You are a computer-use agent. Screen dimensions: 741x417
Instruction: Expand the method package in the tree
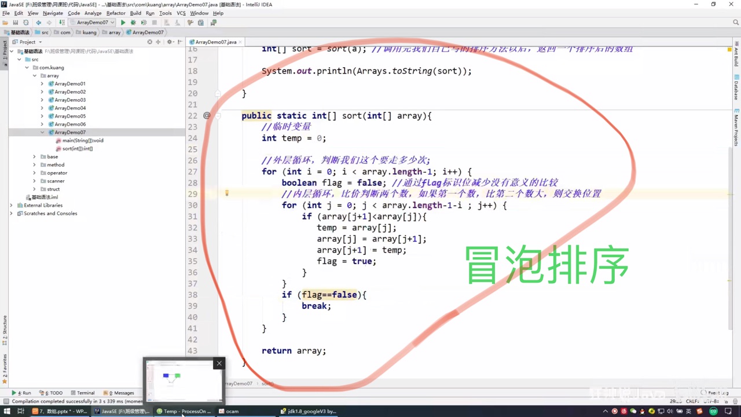pyautogui.click(x=34, y=164)
